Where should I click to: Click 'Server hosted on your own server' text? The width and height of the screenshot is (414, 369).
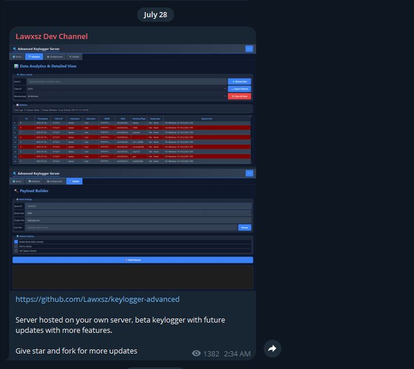pyautogui.click(x=74, y=320)
